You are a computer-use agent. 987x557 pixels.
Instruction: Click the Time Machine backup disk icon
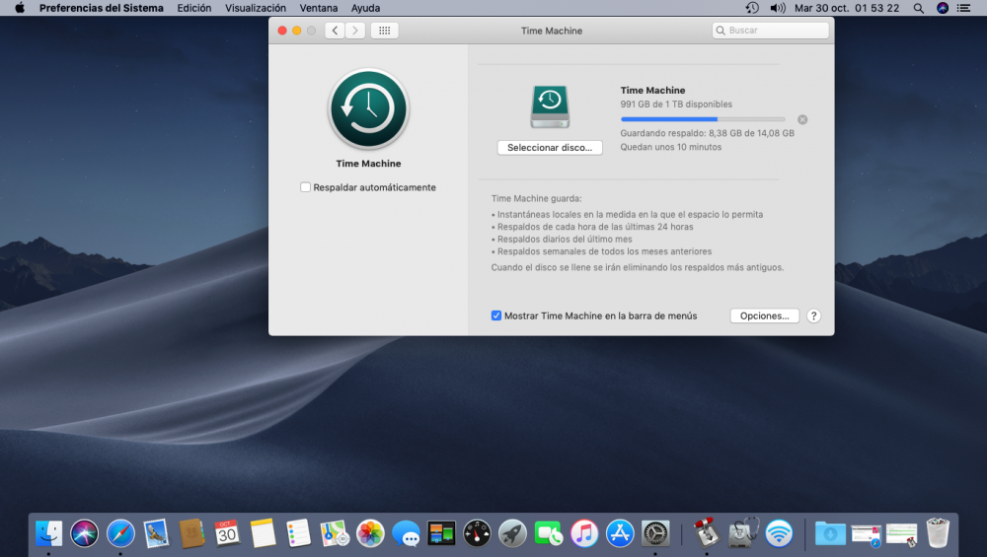point(550,106)
